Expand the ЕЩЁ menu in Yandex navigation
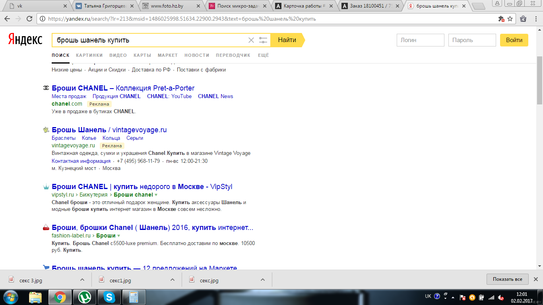This screenshot has height=305, width=543. pos(264,55)
